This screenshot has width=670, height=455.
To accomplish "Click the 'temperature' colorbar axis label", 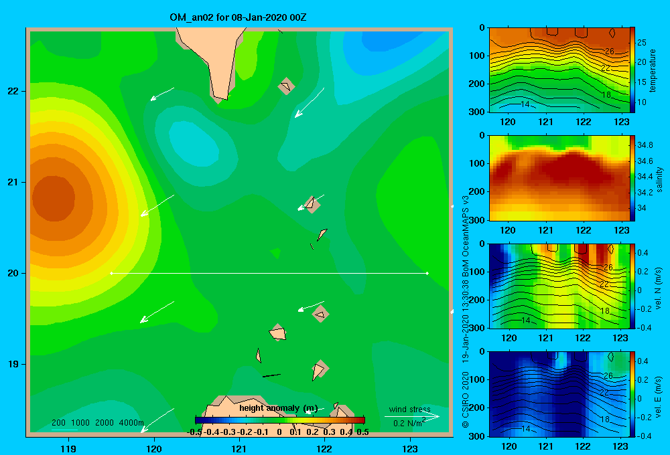I will coord(653,70).
